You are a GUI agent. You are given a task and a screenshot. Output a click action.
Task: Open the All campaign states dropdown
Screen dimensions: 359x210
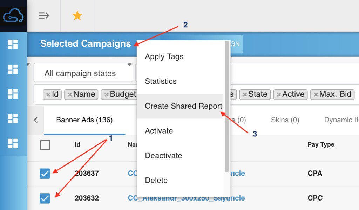(x=83, y=74)
